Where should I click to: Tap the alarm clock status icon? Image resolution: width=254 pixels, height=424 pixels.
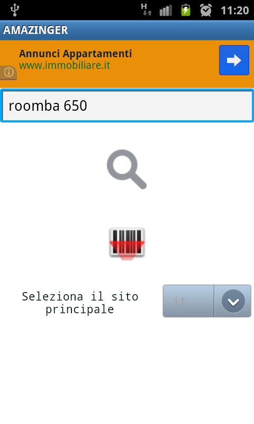point(206,10)
